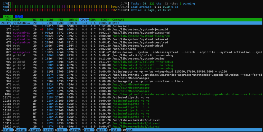Click the Swp usage meter bar
Viewport: 263px width, 132px height.
click(66, 10)
